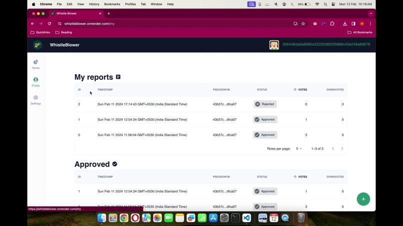
Task: Click pseudonym 43b57c...dfca07 in Rejected row
Action: [224, 104]
